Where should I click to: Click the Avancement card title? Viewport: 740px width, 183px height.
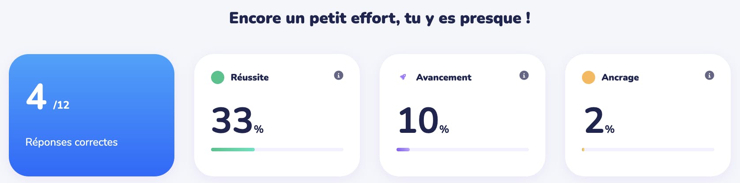coord(444,77)
